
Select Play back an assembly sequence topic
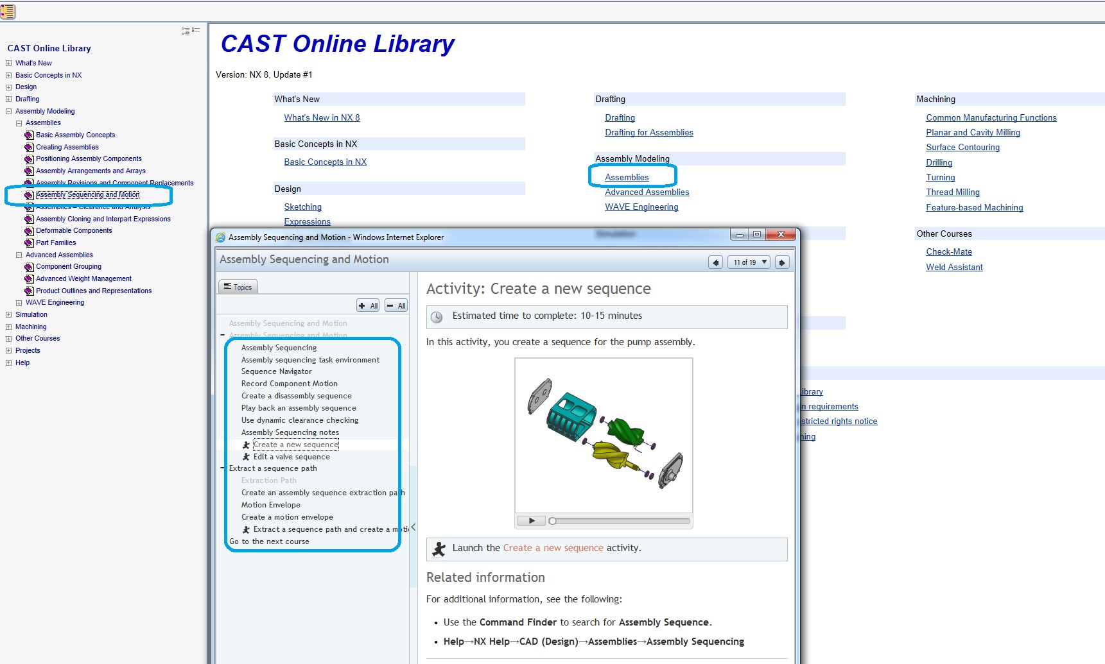point(299,408)
